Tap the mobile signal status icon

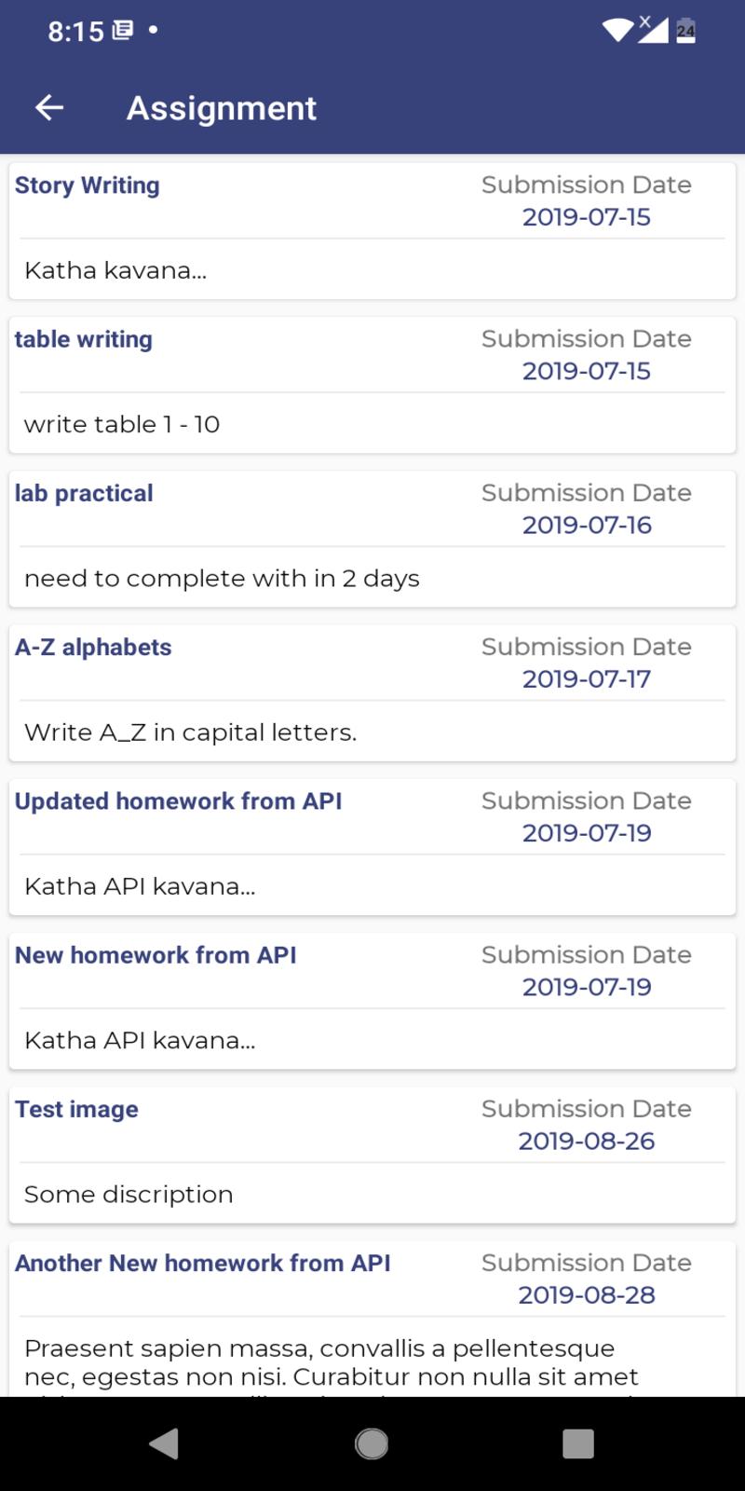coord(652,29)
